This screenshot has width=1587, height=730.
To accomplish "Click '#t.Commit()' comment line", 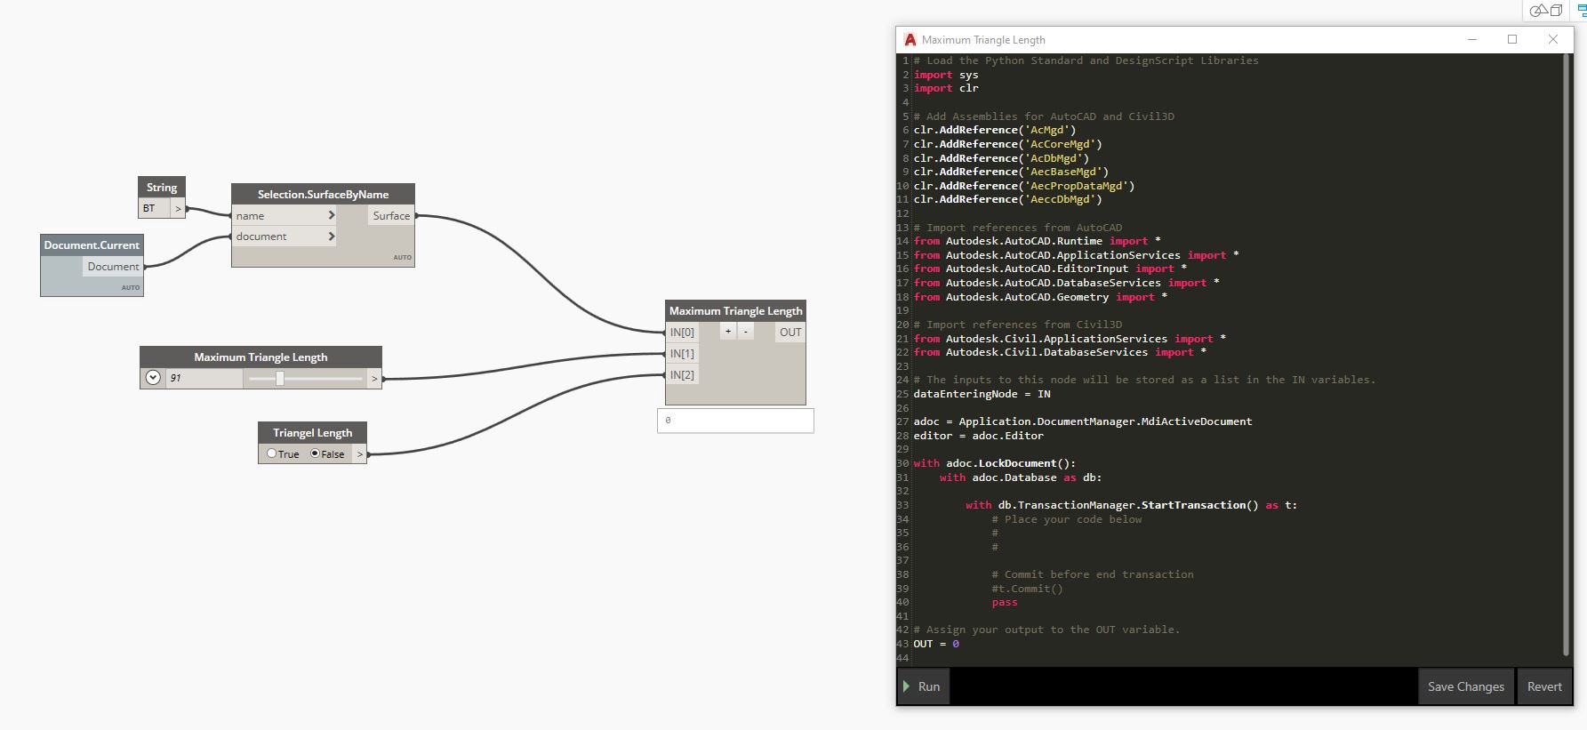I will click(x=1027, y=589).
